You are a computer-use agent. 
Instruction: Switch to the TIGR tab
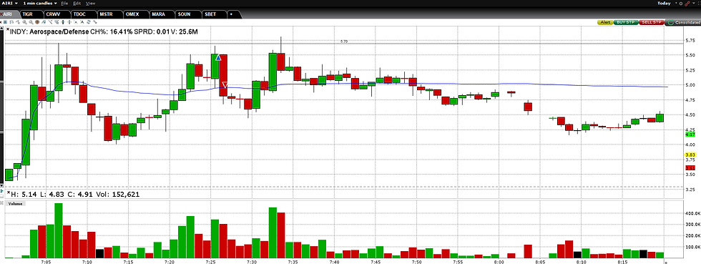(x=31, y=14)
